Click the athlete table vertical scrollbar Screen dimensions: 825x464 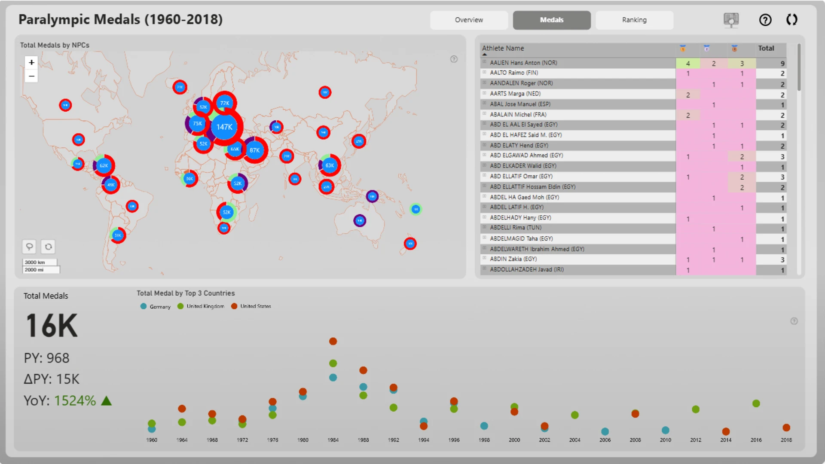click(799, 67)
